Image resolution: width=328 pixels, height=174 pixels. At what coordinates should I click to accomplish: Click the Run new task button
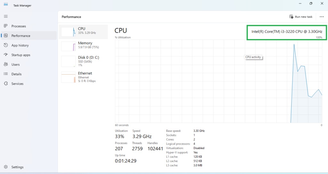301,17
